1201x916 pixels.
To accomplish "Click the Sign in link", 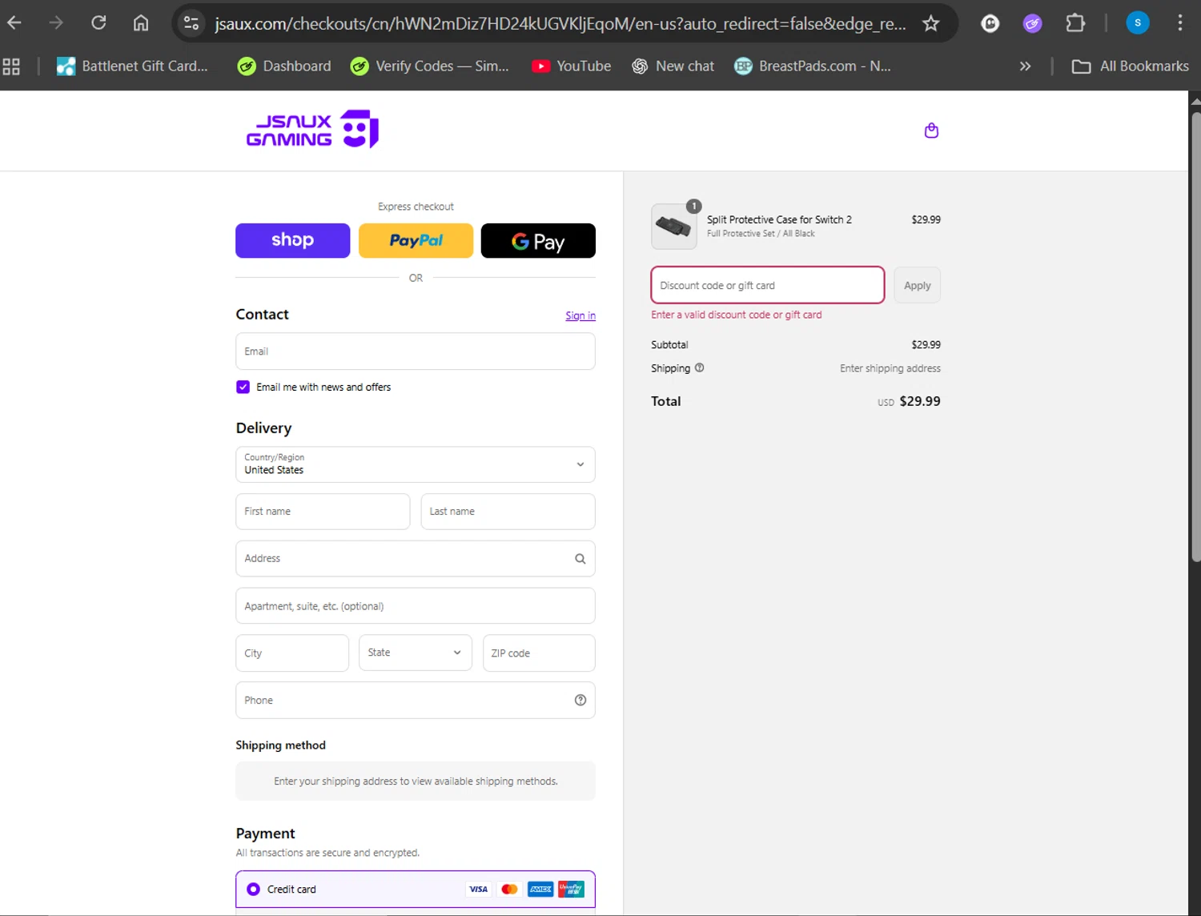I will (x=580, y=315).
